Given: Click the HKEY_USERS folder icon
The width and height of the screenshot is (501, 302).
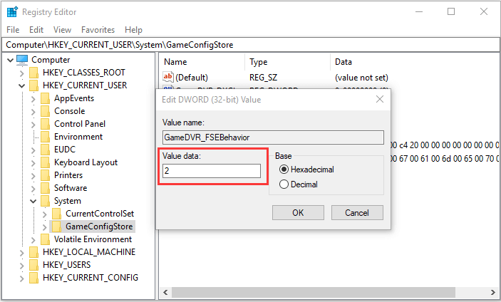Looking at the screenshot, I should pyautogui.click(x=34, y=265).
